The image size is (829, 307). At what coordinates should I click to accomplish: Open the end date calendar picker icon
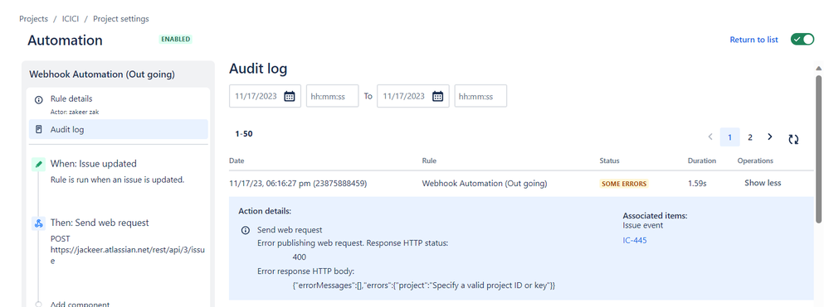[437, 96]
